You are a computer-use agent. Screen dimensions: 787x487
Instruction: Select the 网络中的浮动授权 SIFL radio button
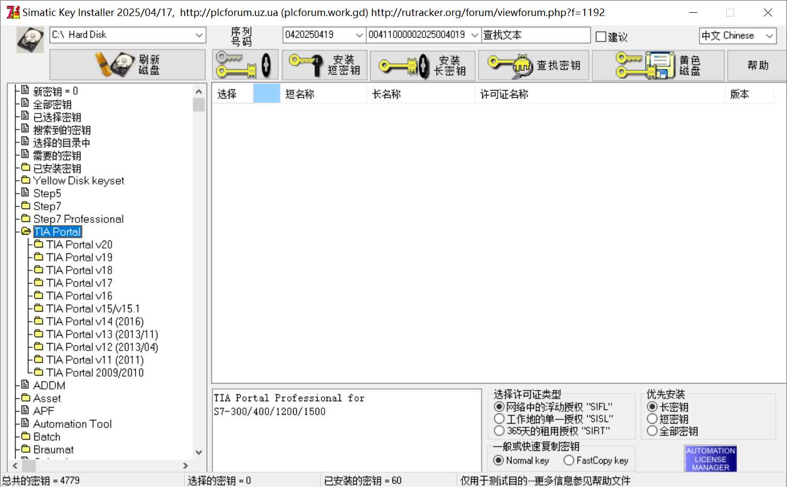click(499, 407)
